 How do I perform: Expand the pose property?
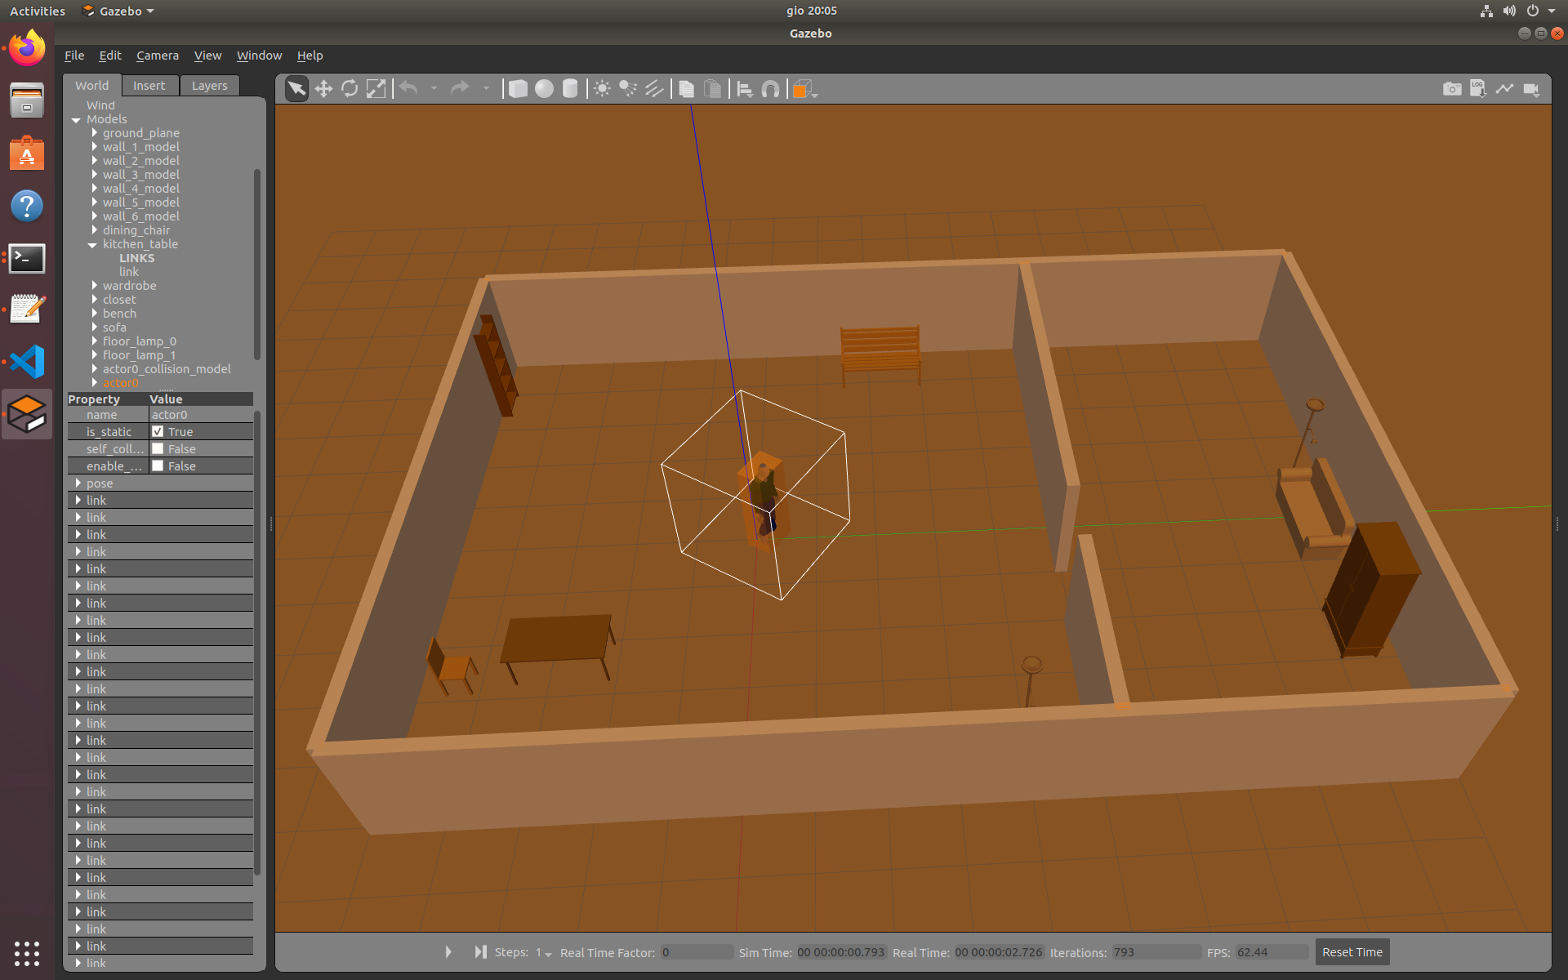pyautogui.click(x=78, y=483)
